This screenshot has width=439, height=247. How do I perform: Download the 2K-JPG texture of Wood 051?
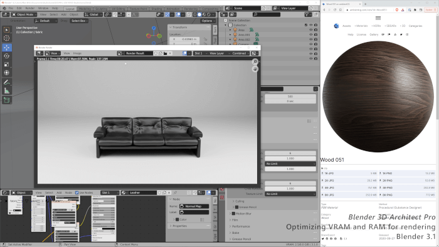(349, 181)
